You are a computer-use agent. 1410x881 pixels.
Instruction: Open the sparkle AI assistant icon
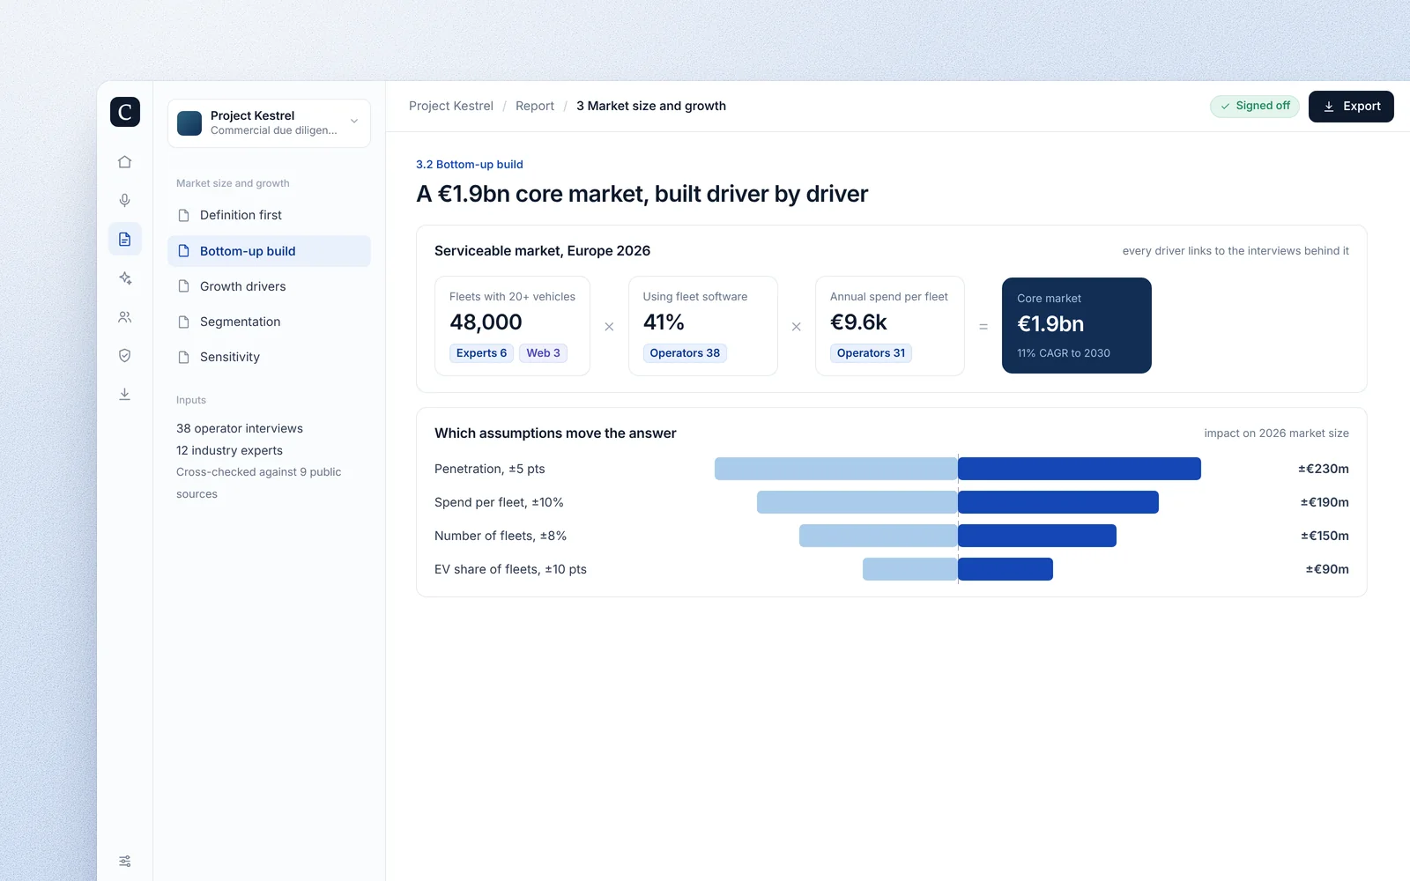pos(125,278)
